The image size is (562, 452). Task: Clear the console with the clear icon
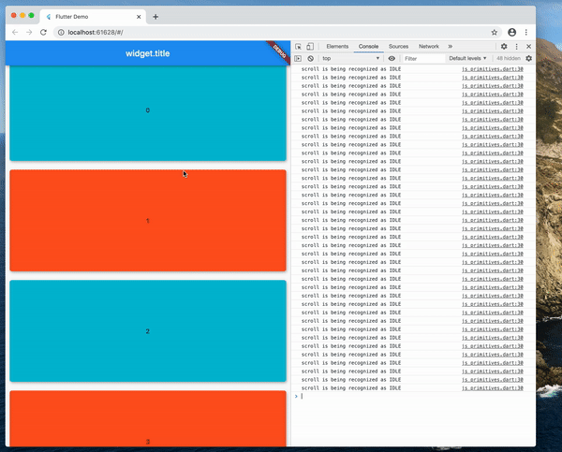(310, 58)
